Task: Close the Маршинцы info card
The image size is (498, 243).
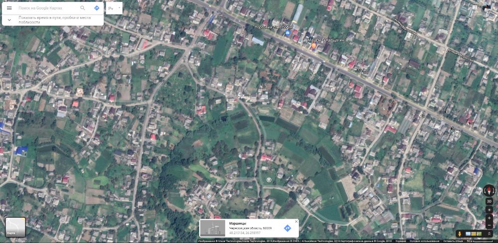Action: pos(296,222)
